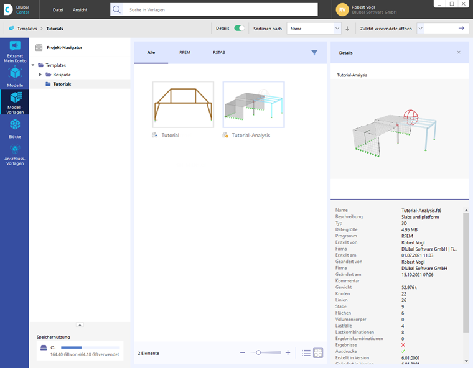The width and height of the screenshot is (473, 368).
Task: Select the Tutorial-Analysis template thumbnail
Action: pos(254,104)
